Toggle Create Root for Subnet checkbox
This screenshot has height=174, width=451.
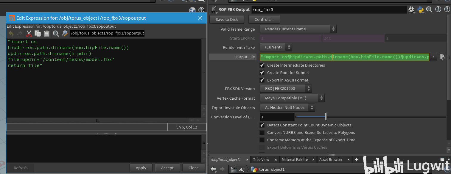(x=262, y=73)
